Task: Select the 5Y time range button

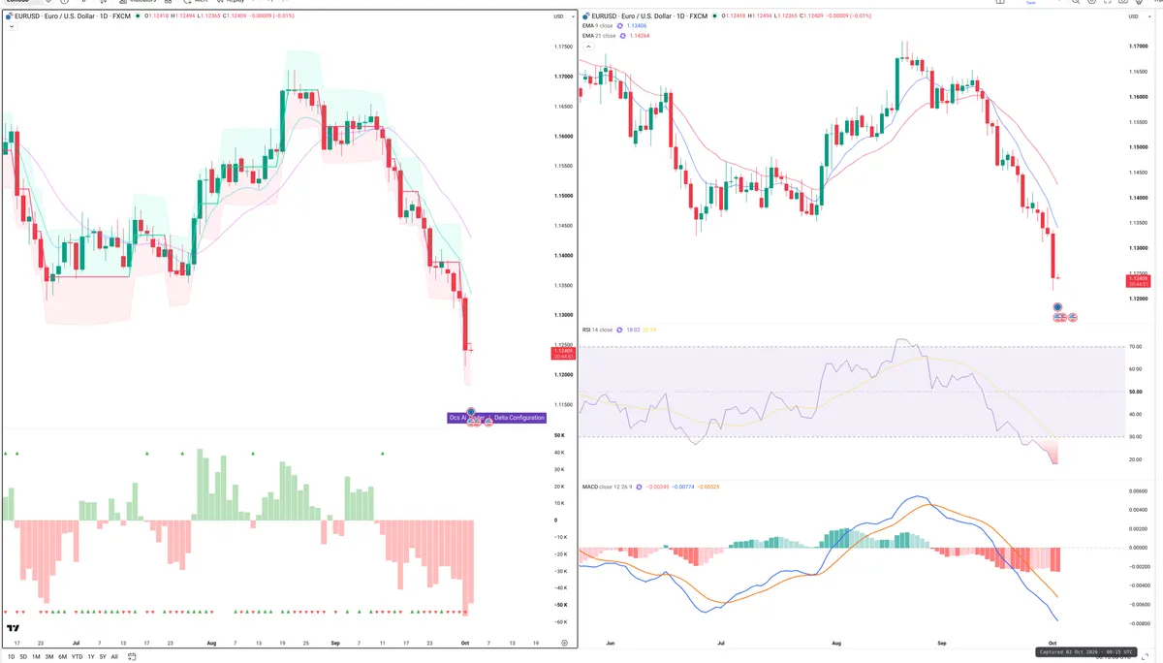Action: click(103, 656)
